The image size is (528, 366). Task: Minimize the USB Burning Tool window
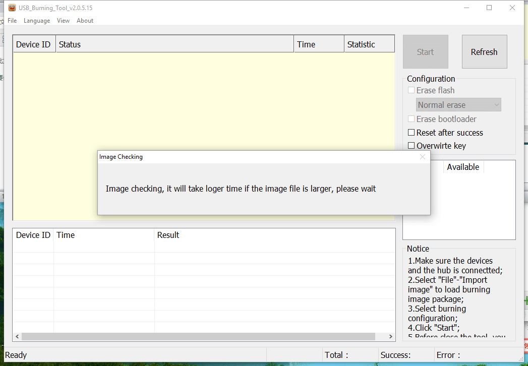click(x=466, y=8)
